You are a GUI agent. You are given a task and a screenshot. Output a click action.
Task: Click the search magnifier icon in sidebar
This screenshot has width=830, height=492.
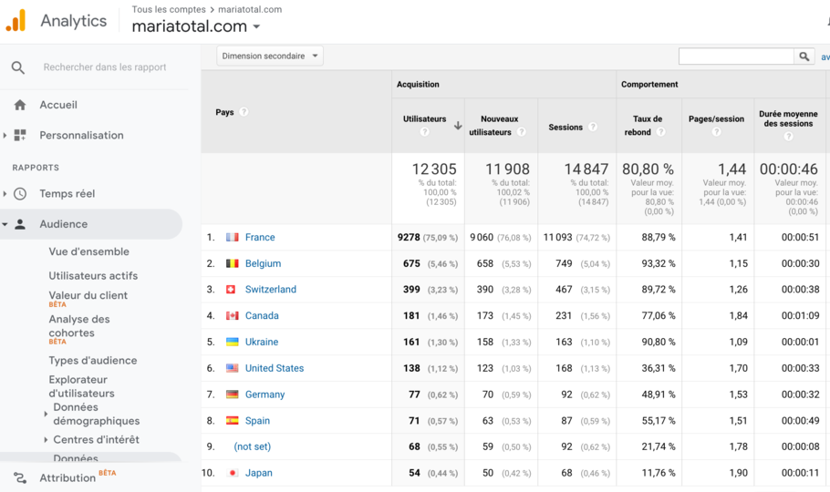[x=18, y=67]
